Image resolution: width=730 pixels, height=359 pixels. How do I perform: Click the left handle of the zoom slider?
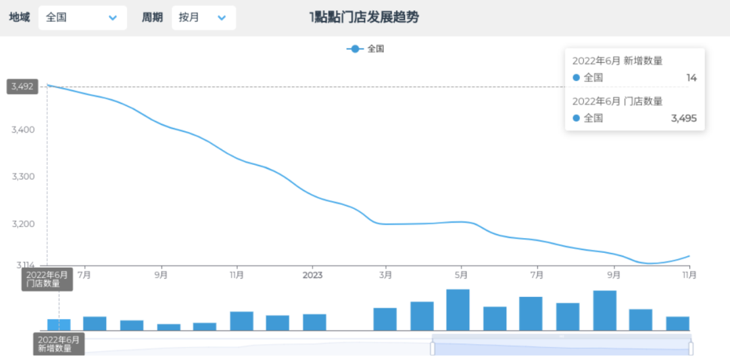433,348
